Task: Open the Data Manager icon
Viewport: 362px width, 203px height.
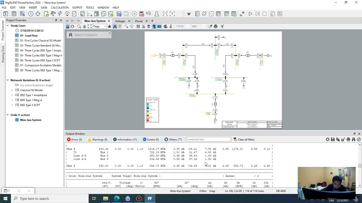Action: pos(5,14)
